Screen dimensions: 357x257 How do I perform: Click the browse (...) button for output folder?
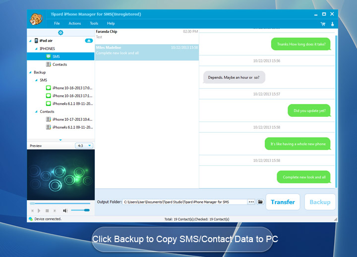point(251,202)
